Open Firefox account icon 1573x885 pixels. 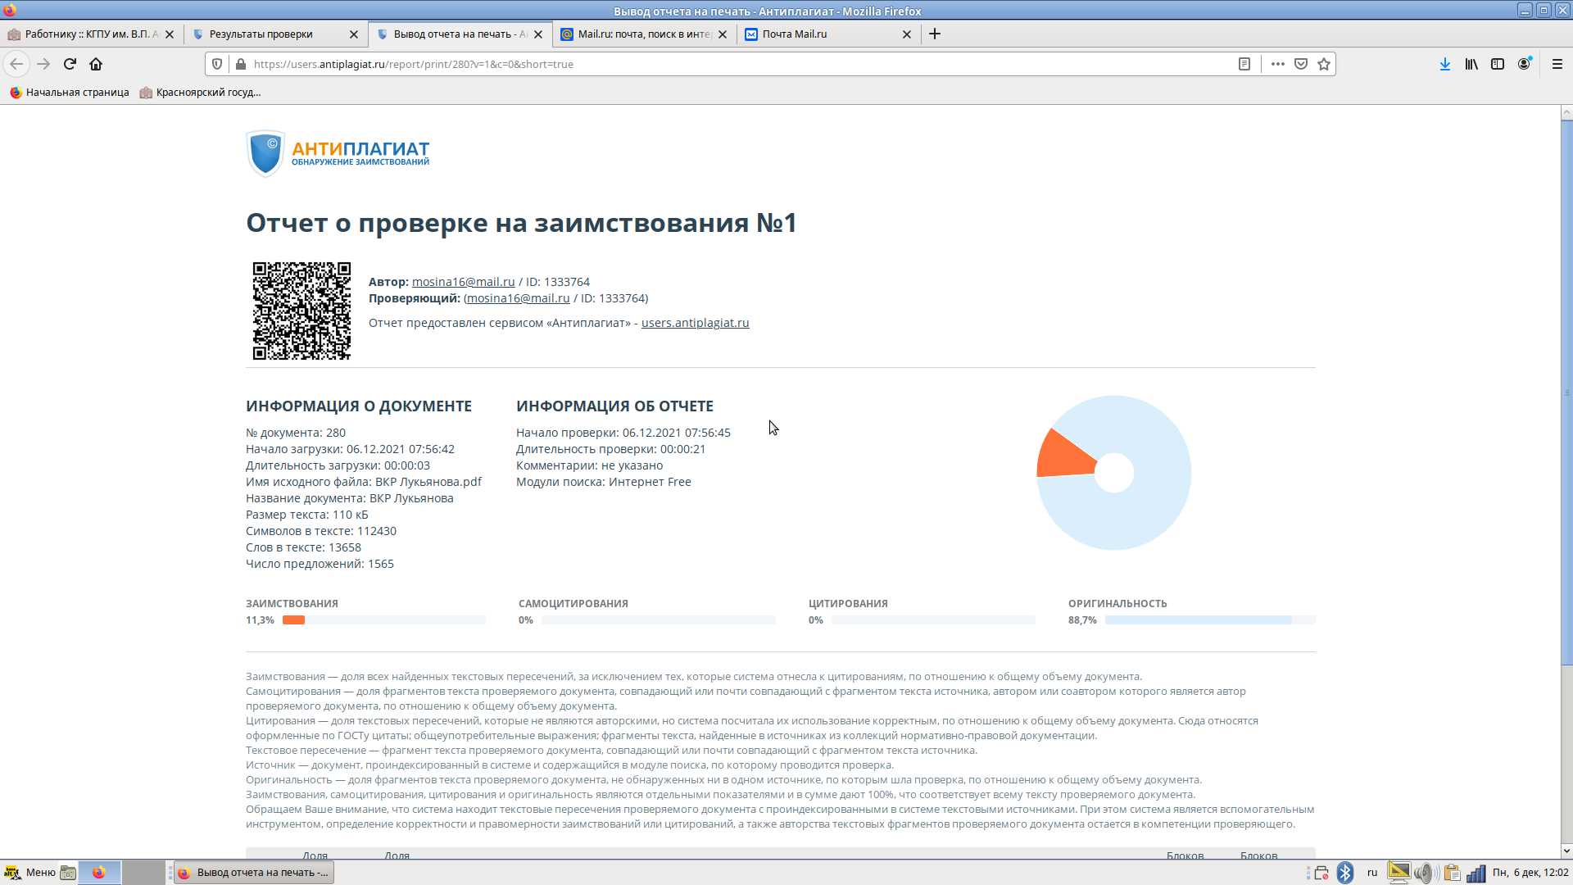(x=1524, y=64)
